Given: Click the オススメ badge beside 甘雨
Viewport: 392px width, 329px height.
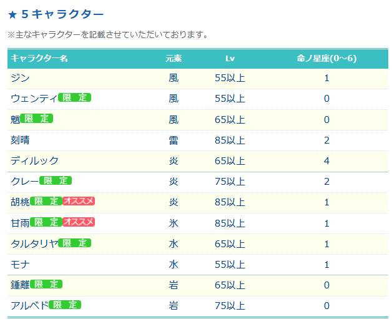Looking at the screenshot, I should coord(79,222).
